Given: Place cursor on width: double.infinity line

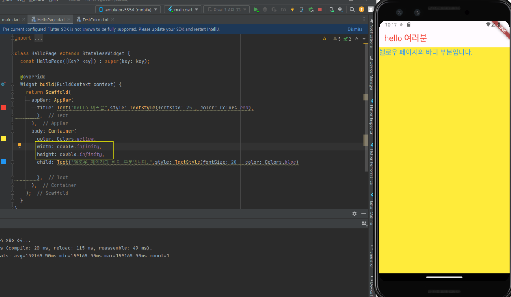Looking at the screenshot, I should click(x=69, y=146).
